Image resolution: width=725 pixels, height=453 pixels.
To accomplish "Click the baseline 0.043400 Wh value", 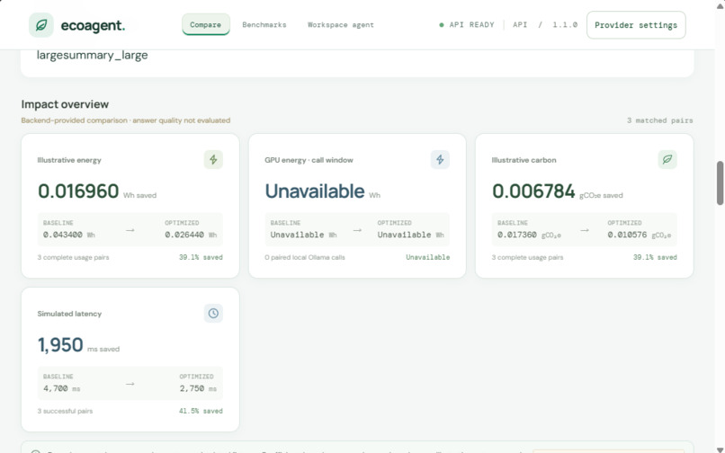I will click(69, 235).
